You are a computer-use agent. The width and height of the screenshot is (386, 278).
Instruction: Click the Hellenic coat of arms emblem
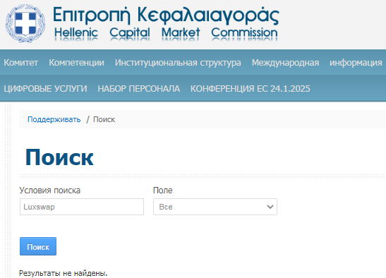click(25, 23)
